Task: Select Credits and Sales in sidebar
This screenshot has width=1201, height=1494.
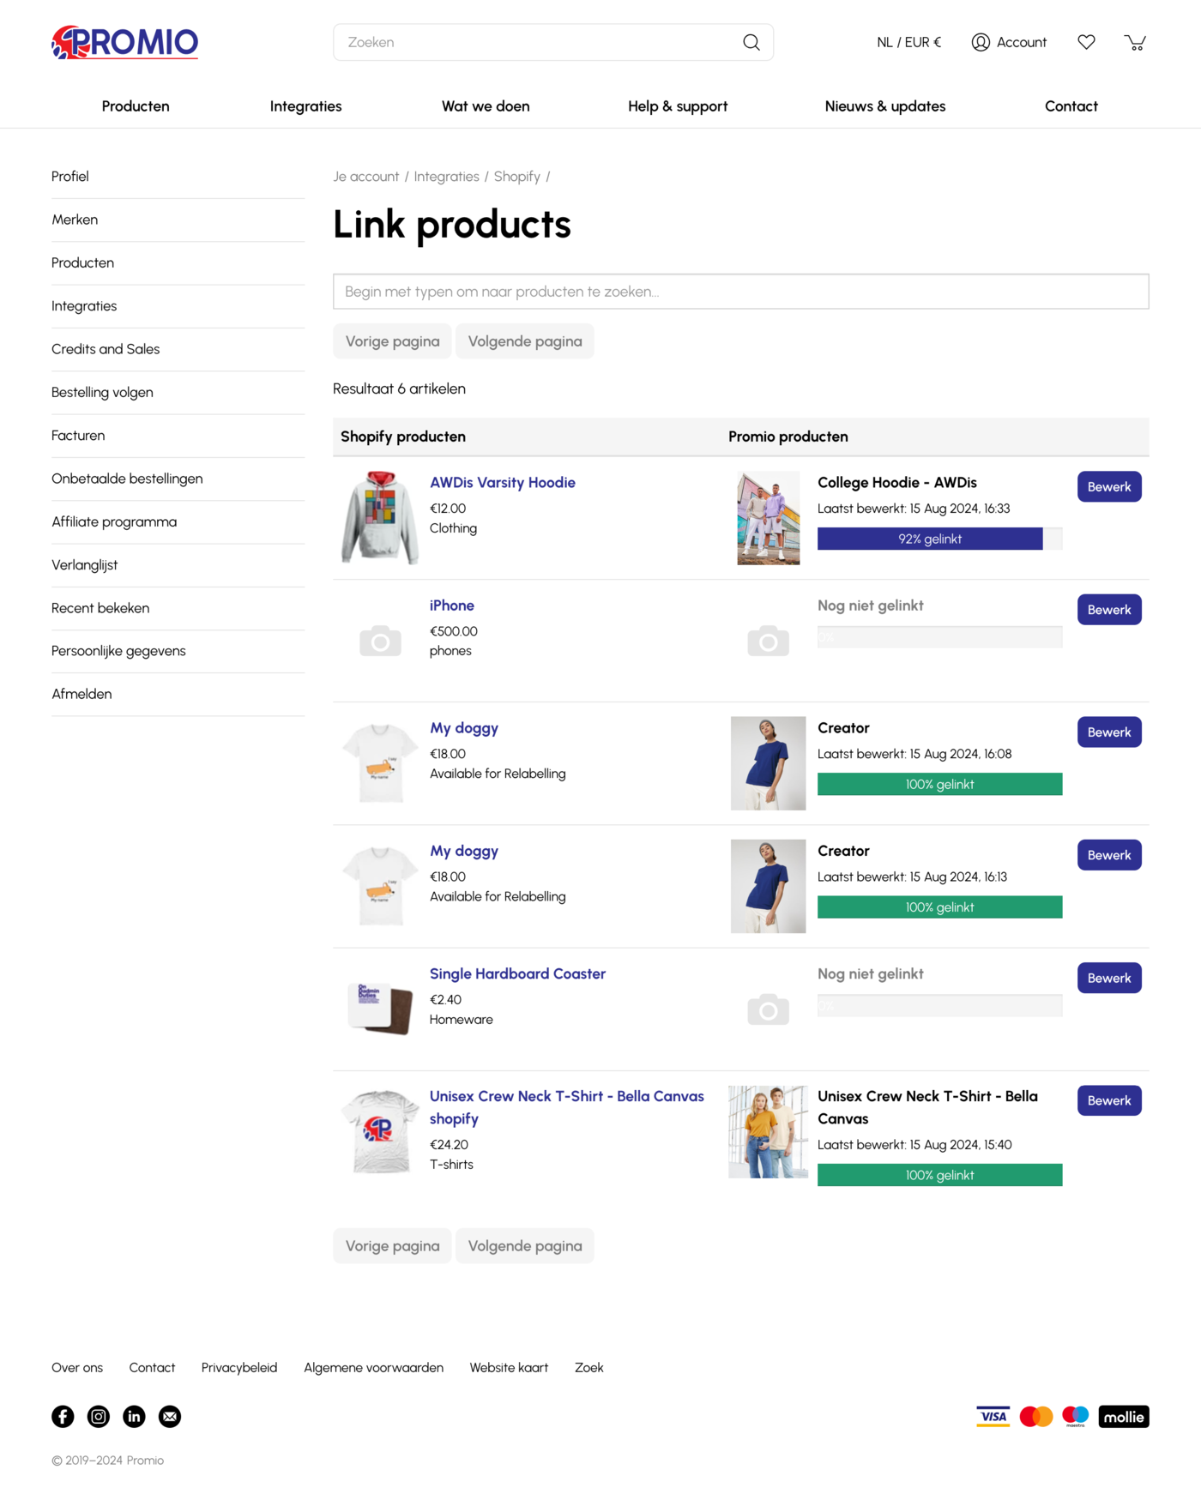Action: coord(106,349)
